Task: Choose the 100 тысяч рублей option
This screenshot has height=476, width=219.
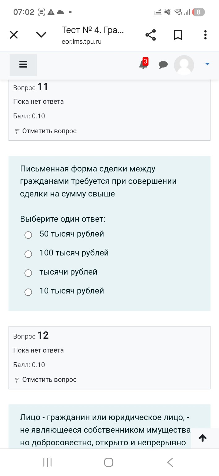Action: coord(28,254)
